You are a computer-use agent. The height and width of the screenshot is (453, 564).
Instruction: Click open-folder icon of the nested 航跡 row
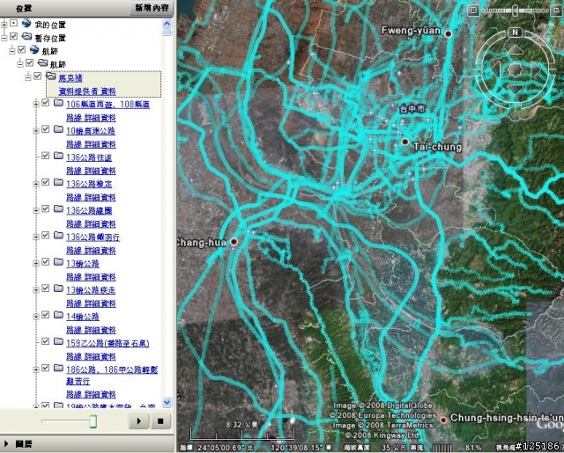click(x=42, y=62)
